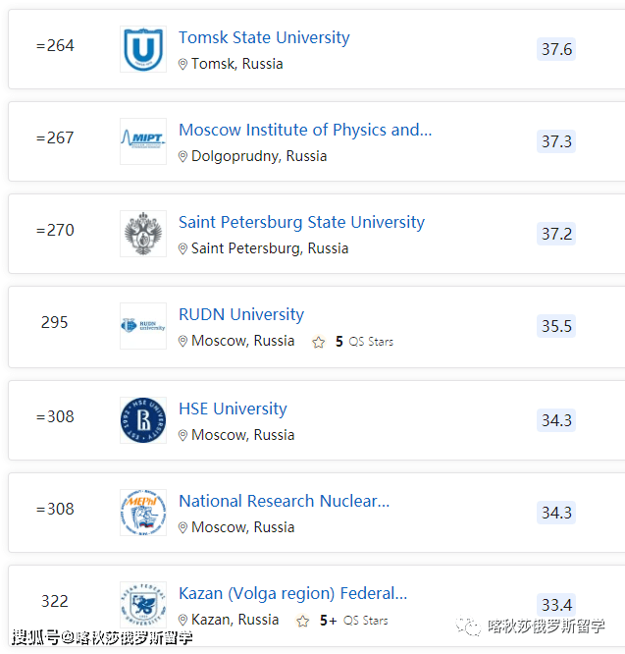Click the RUDN University logo
This screenshot has height=654, width=625.
click(x=143, y=326)
